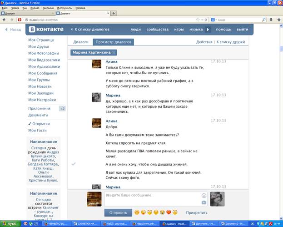This screenshot has height=227, width=283.
Task: Go to the Firefox home page icon
Action: (279, 20)
